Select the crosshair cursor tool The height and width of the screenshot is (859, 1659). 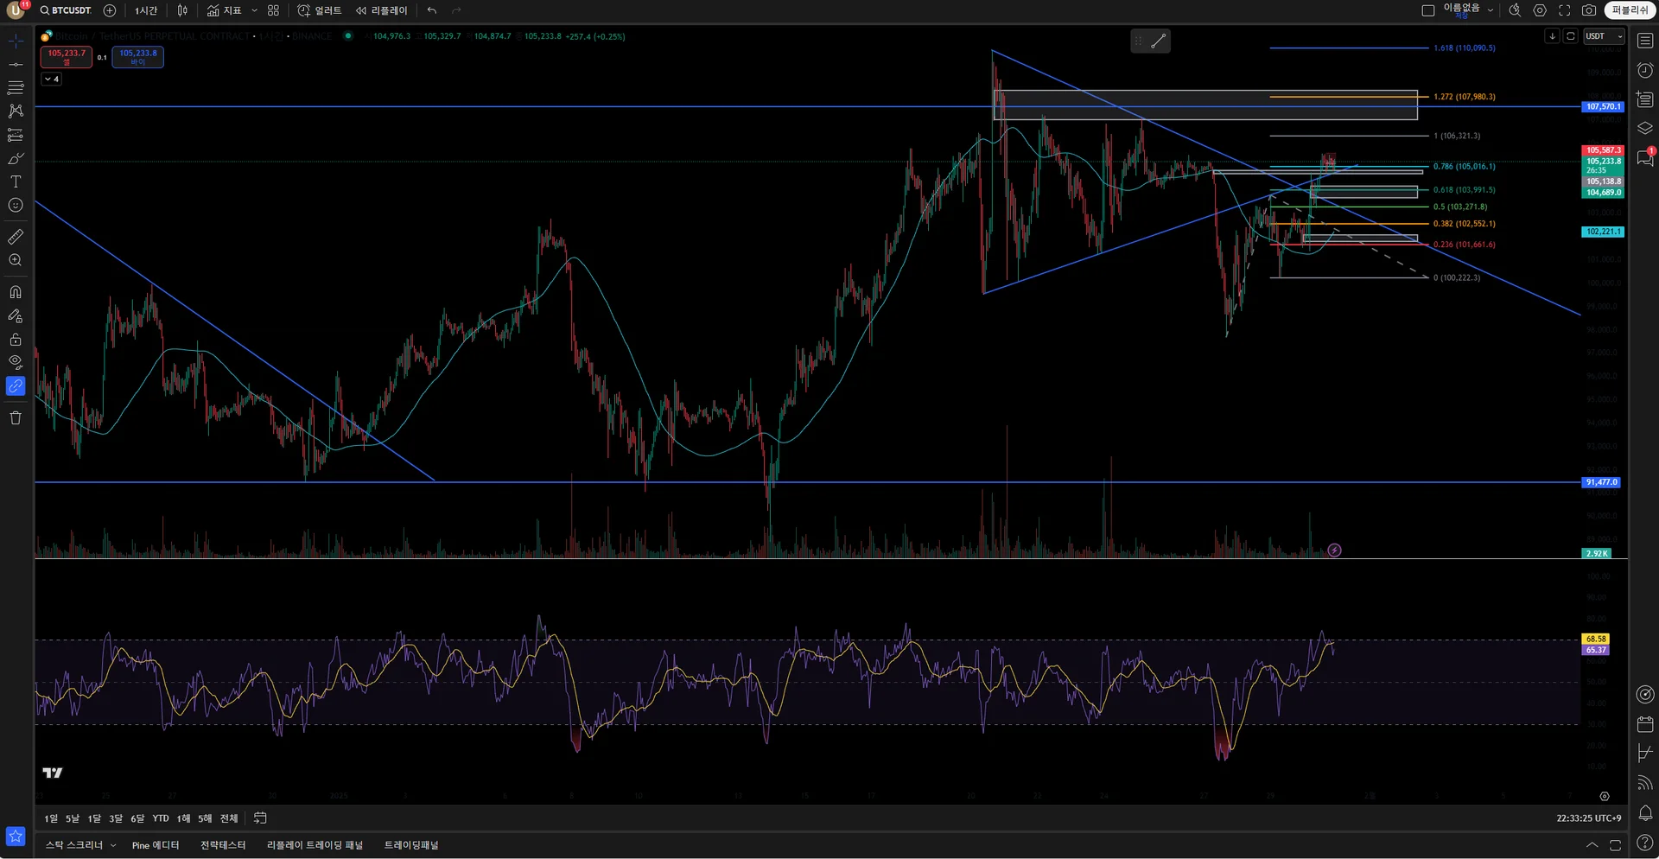click(16, 41)
